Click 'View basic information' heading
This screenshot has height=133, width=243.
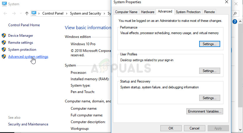click(88, 27)
